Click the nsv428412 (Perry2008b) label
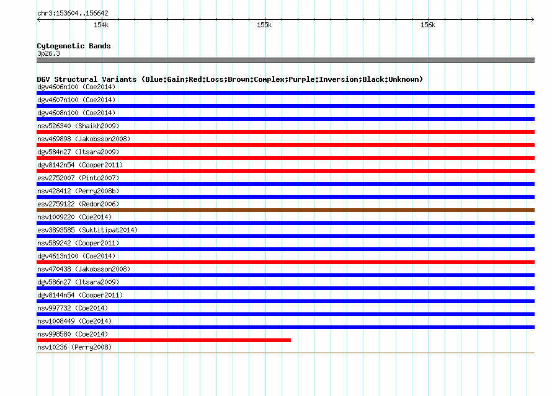552x396 pixels. (x=78, y=191)
